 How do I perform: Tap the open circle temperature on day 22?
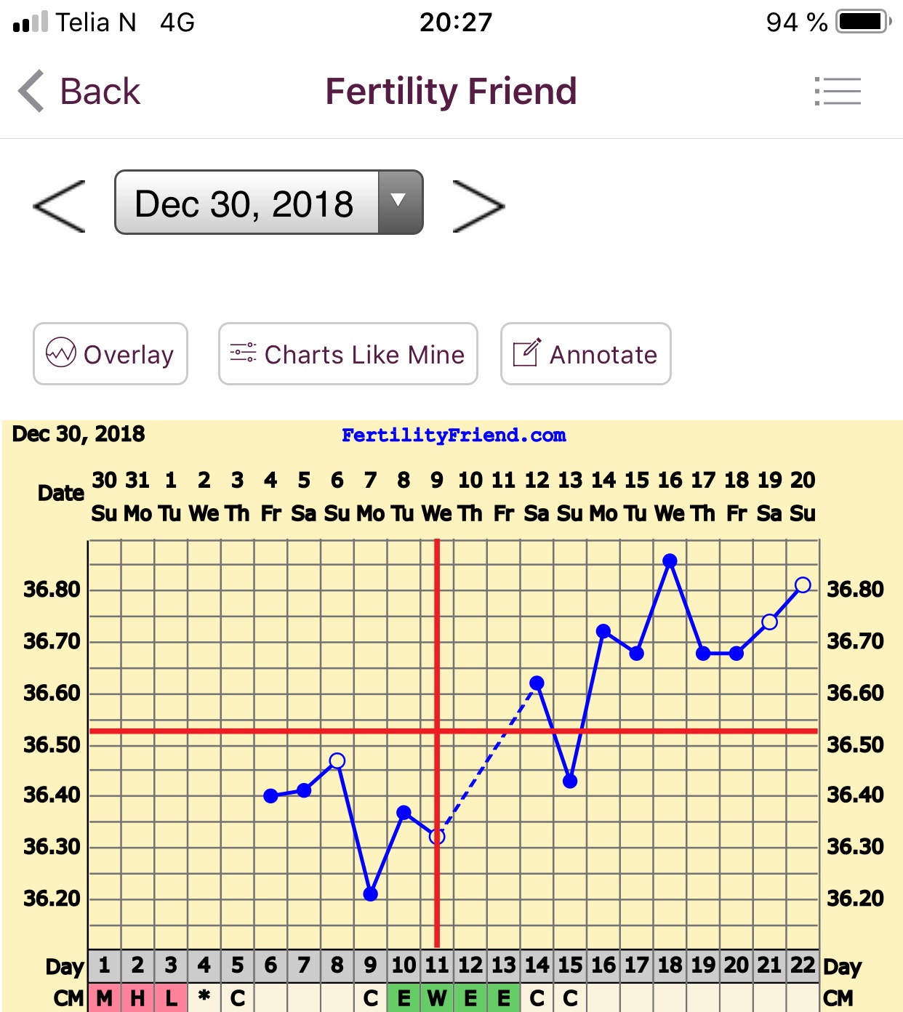(803, 585)
